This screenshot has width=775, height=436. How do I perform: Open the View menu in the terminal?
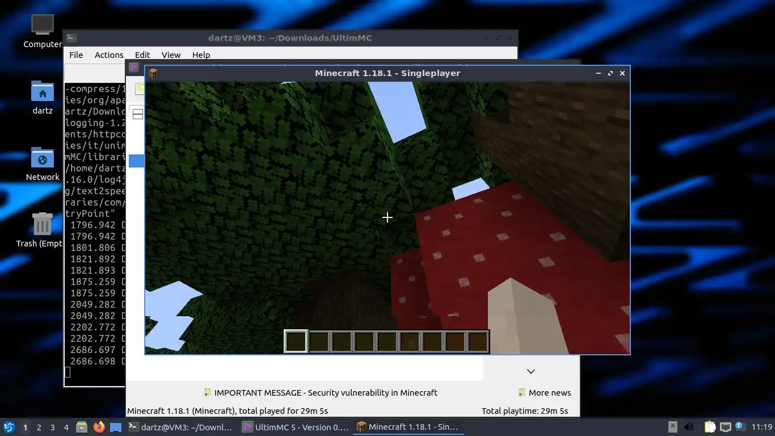tap(171, 55)
